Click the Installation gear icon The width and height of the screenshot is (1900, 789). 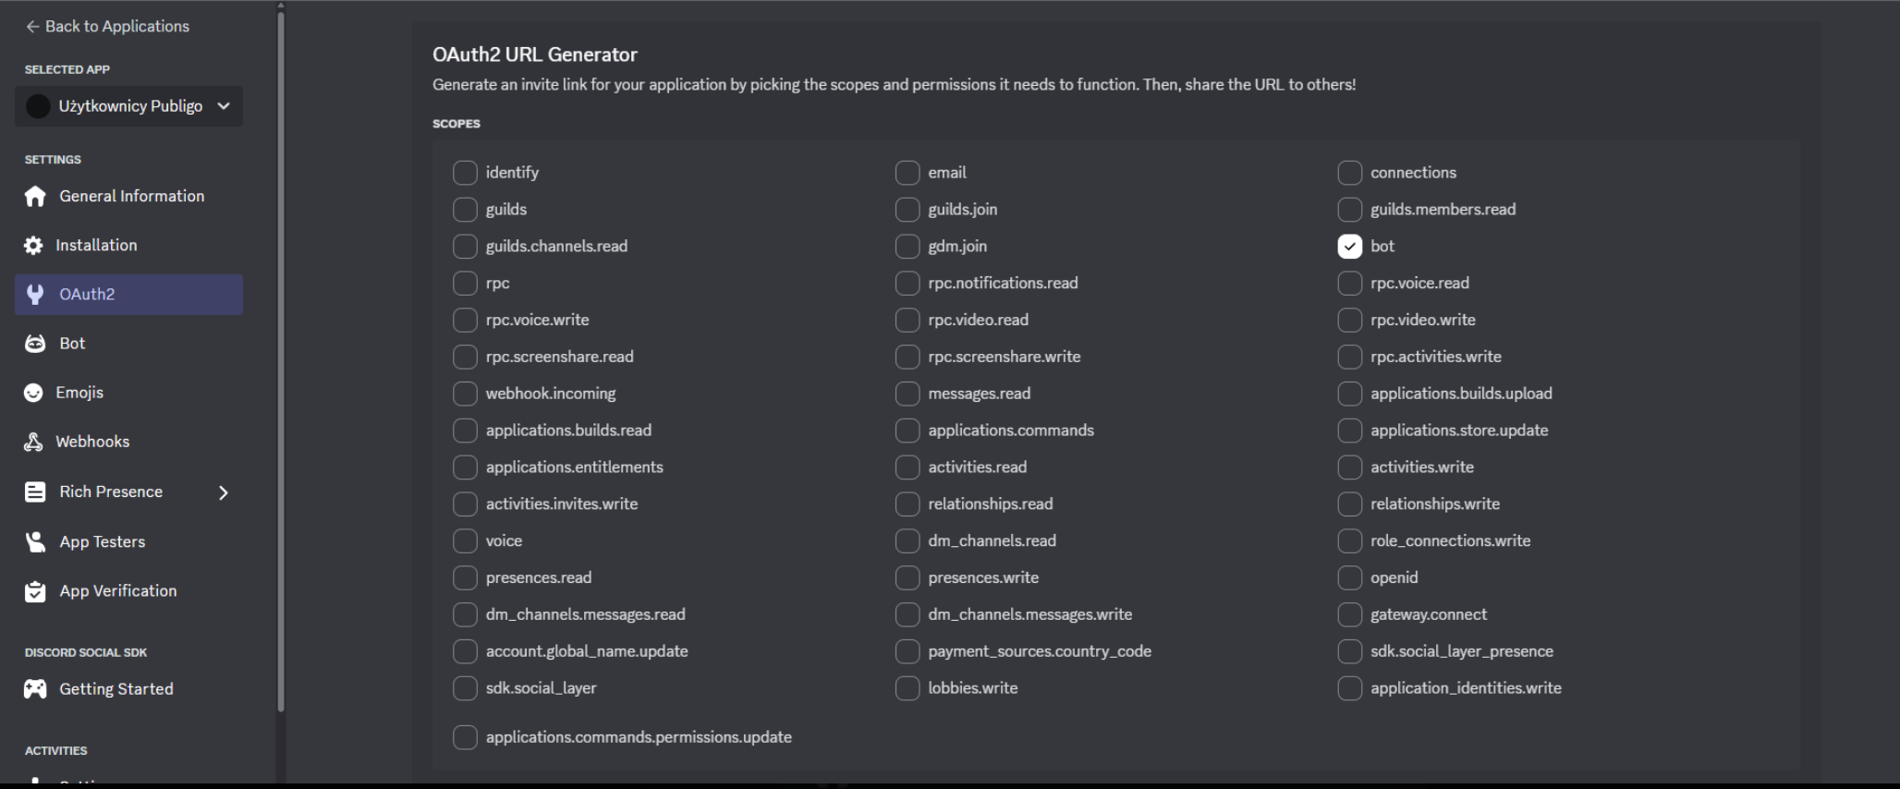coord(33,245)
